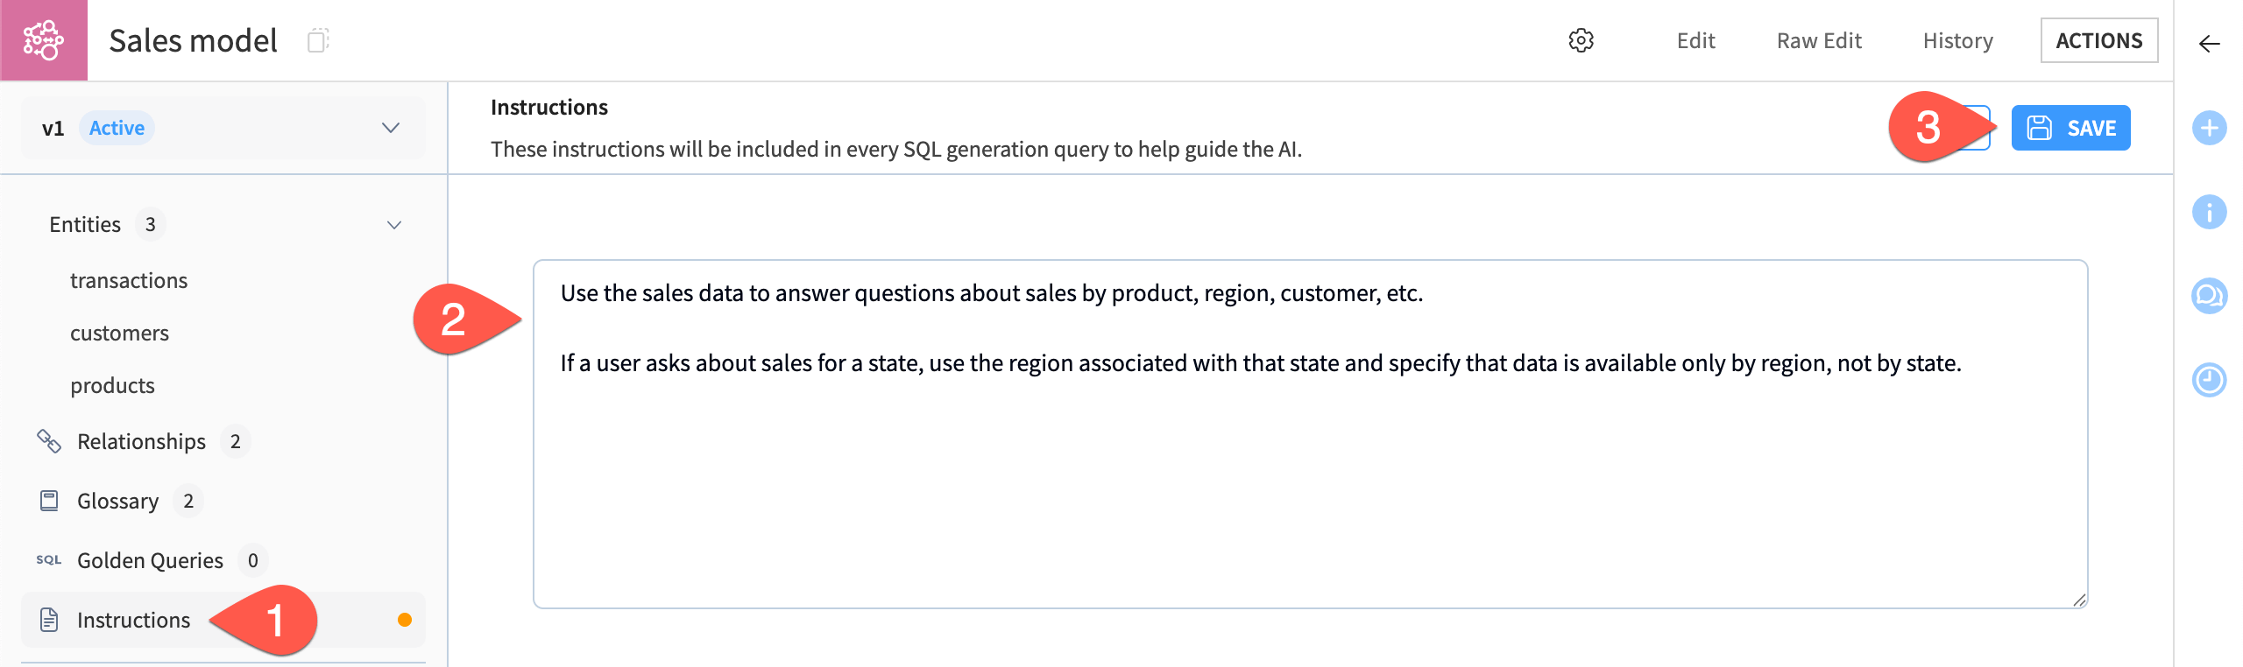Toggle the Glossary book icon
The height and width of the screenshot is (667, 2243).
pyautogui.click(x=48, y=501)
